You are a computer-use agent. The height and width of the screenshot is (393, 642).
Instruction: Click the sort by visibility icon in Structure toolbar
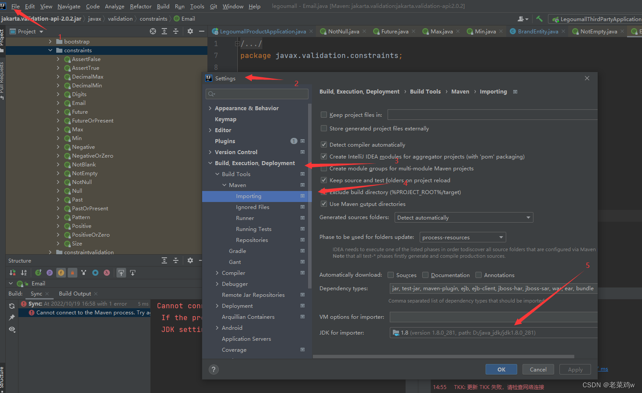[13, 273]
